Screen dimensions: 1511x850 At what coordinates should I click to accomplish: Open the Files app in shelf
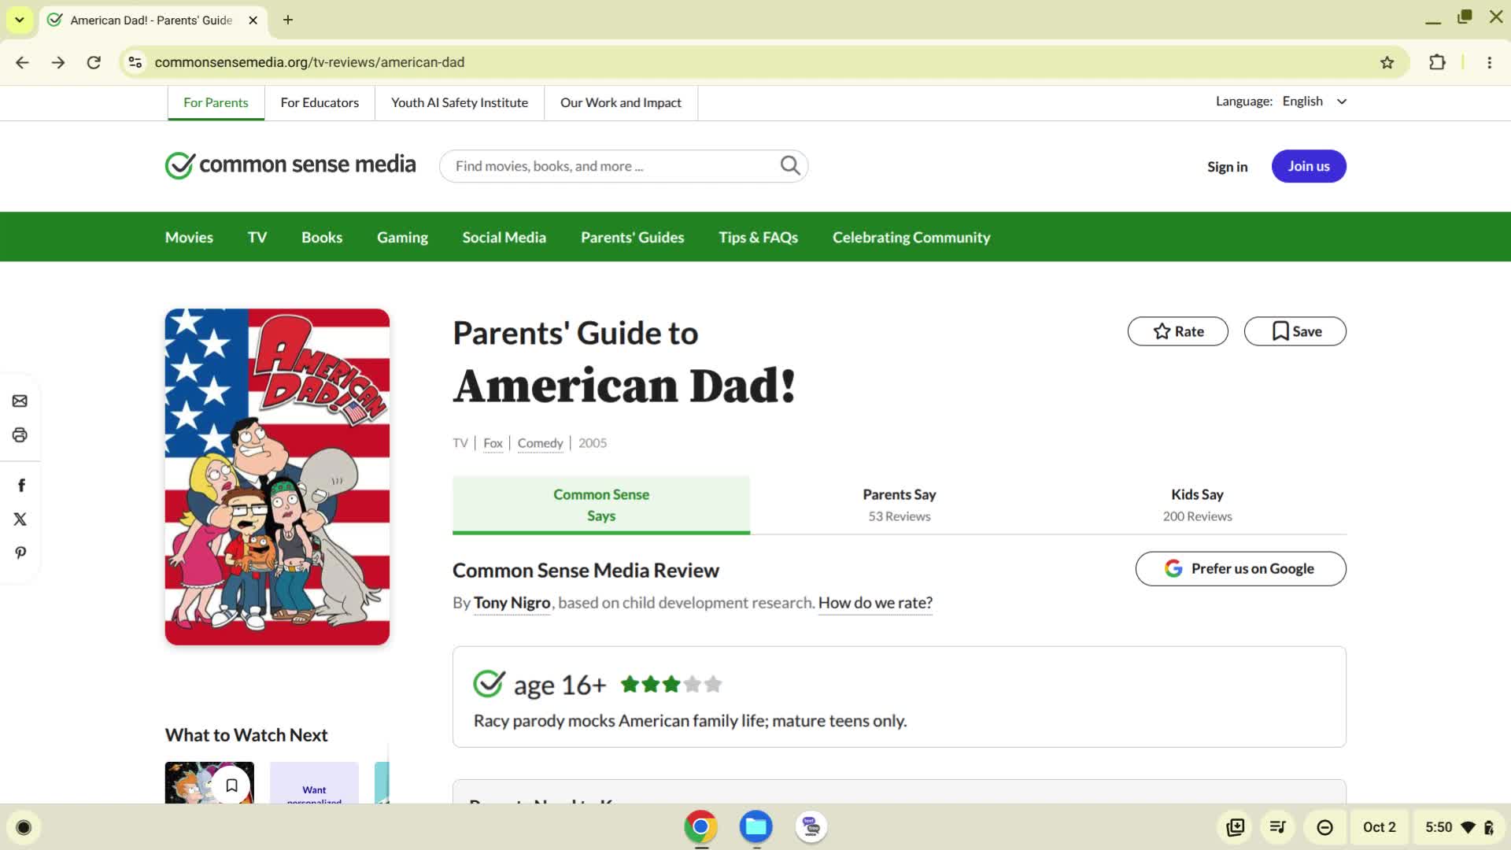coord(755,826)
